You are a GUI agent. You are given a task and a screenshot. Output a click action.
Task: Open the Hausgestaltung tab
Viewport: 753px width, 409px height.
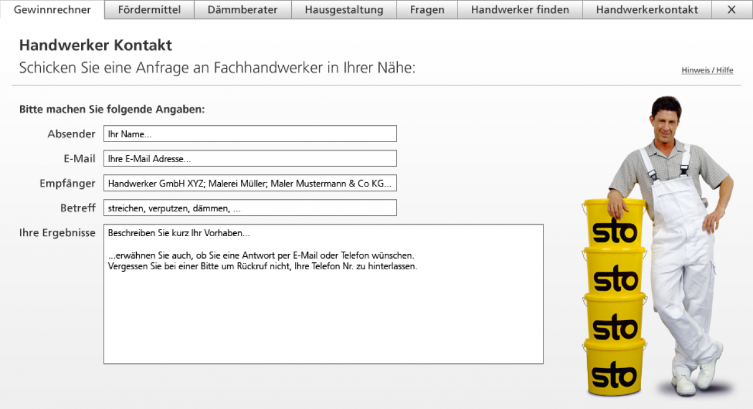coord(343,9)
